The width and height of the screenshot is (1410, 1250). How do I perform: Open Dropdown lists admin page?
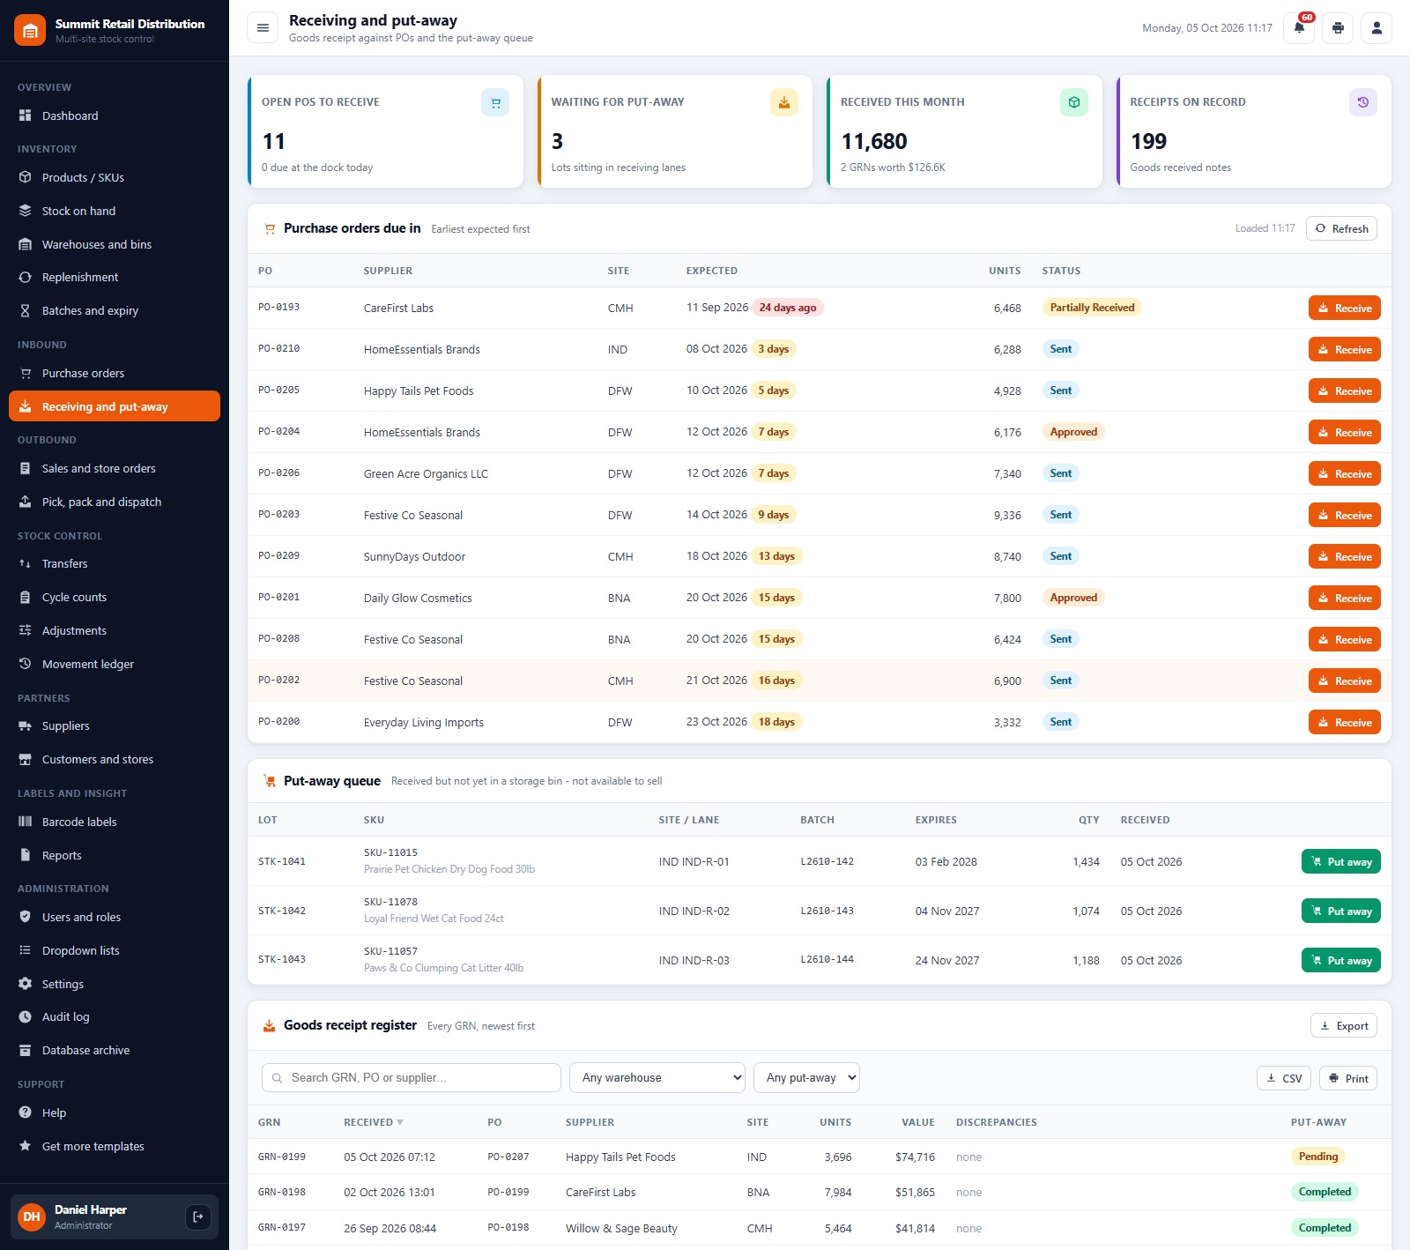[x=115, y=950]
